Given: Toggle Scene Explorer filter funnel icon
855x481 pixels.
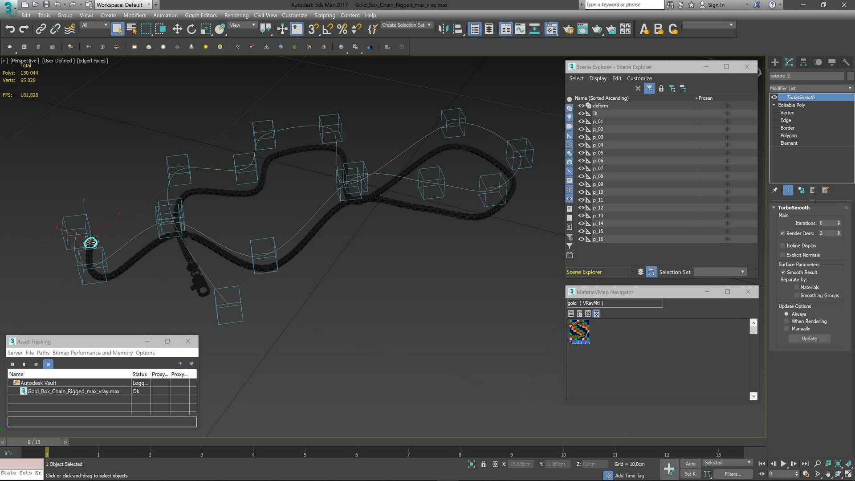Looking at the screenshot, I should (649, 89).
